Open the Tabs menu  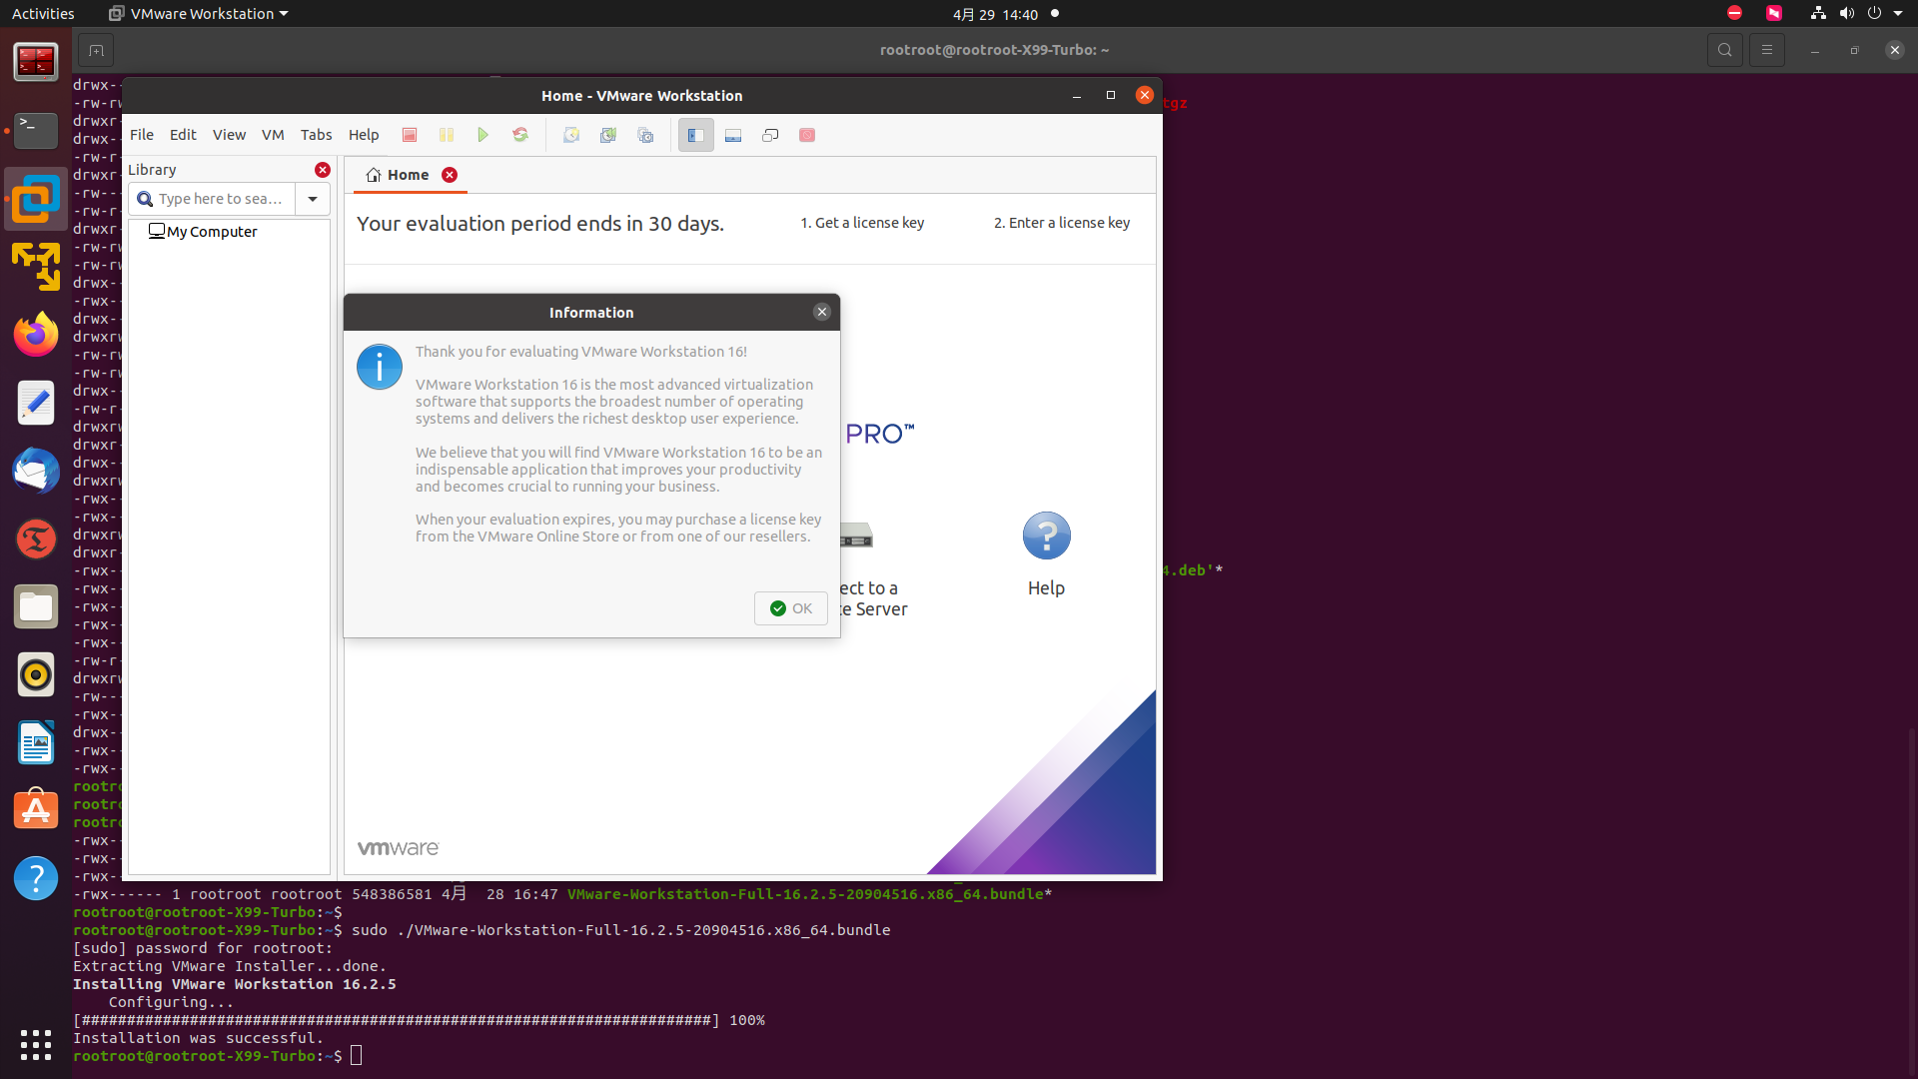[316, 135]
